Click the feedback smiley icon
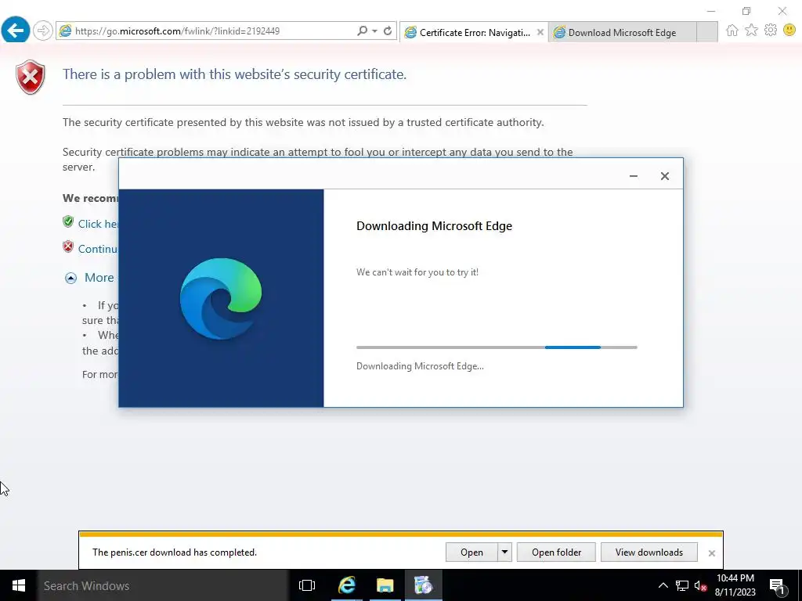Screen dimensions: 802x601 789,31
